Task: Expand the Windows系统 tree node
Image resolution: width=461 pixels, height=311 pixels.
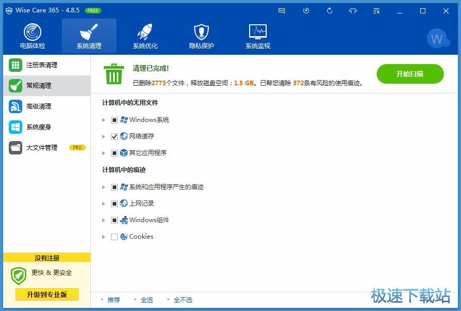Action: click(103, 120)
